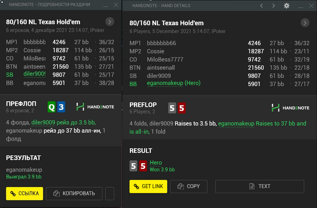Screen dimensions: 317x208
Task: Click Hand2Note logo in Hand Details window
Action: click(x=290, y=108)
